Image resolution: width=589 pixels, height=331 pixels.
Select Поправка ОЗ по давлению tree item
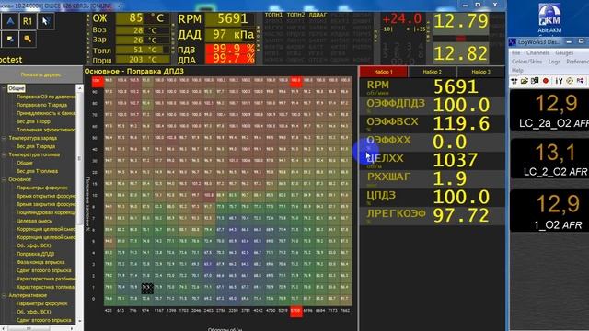tap(46, 97)
